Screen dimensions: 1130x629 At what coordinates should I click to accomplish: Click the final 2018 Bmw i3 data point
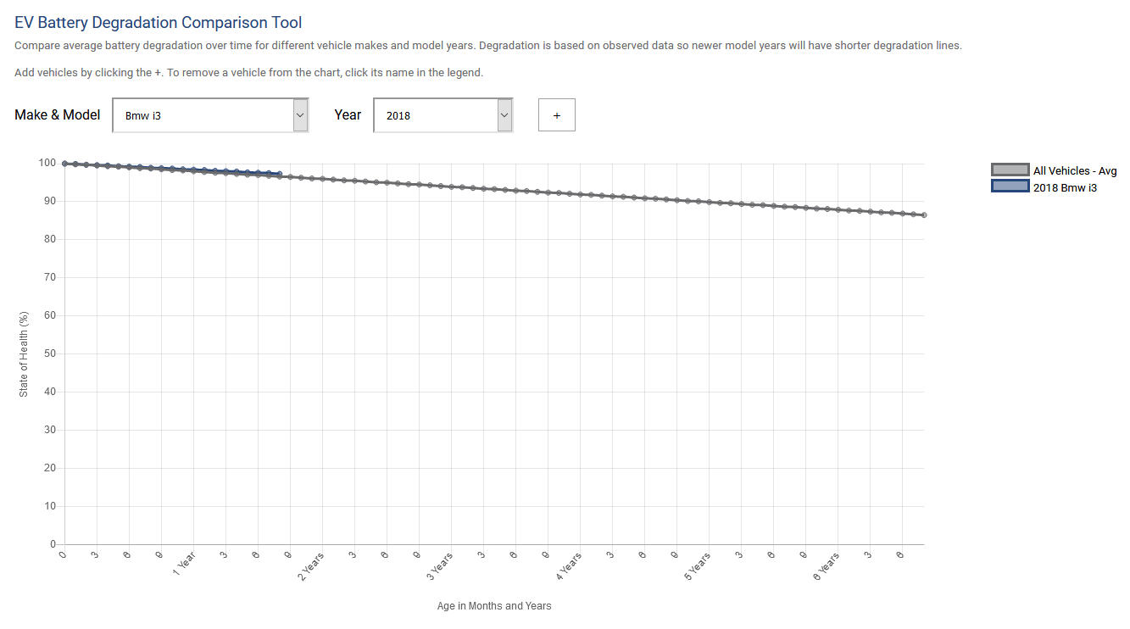coord(280,174)
